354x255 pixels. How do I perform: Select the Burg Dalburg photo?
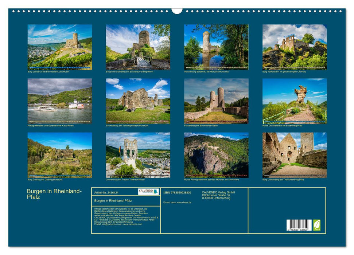(59, 155)
